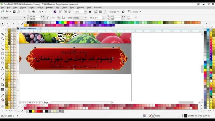Toggle Current page layout button
The height and width of the screenshot is (121, 215).
point(63,18)
